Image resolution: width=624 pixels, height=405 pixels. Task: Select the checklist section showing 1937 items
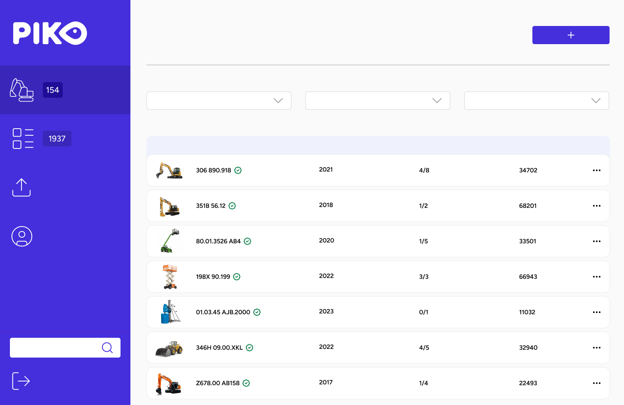pyautogui.click(x=23, y=138)
